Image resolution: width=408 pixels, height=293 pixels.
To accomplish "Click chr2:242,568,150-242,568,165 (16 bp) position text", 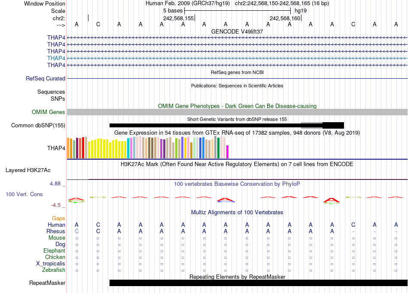I will (282, 3).
